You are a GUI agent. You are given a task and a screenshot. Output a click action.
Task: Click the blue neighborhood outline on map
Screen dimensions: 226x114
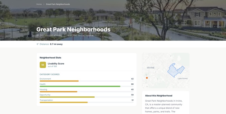pyautogui.click(x=176, y=70)
